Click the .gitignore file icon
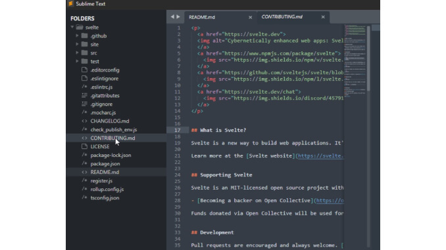This screenshot has height=250, width=446. click(84, 104)
